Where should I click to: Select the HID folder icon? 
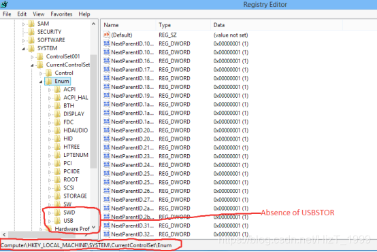click(x=57, y=139)
